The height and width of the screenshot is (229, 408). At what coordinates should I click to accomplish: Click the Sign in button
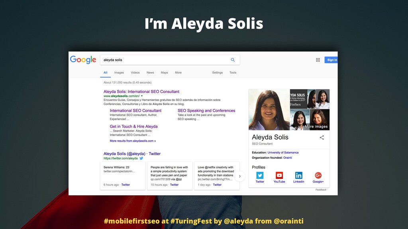point(331,60)
